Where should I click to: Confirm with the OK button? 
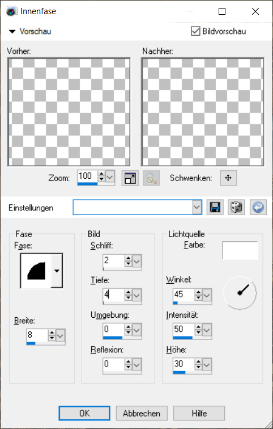(x=84, y=413)
